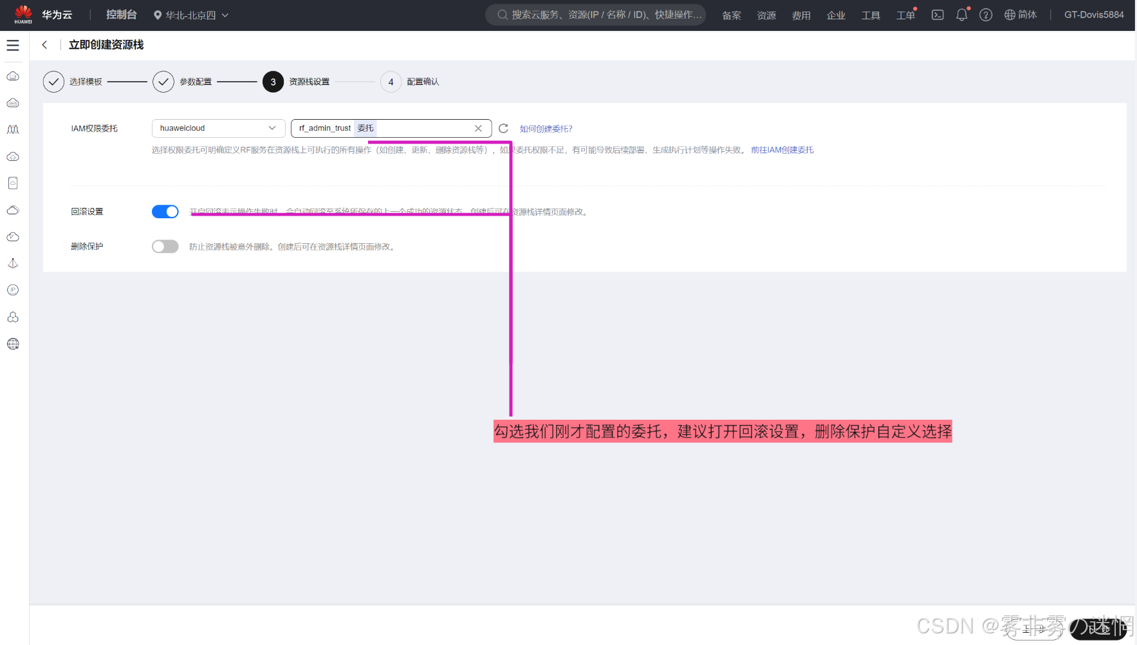Go to step 1 选择模板
1137x645 pixels.
tap(54, 82)
